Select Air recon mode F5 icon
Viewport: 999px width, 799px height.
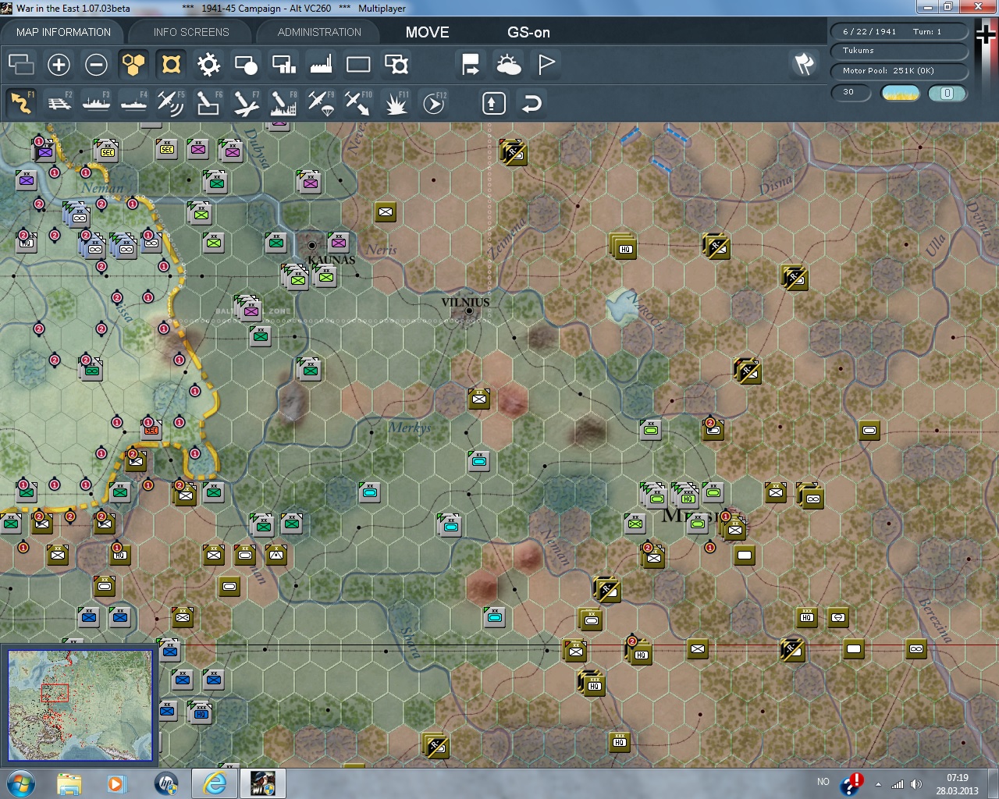coord(171,102)
